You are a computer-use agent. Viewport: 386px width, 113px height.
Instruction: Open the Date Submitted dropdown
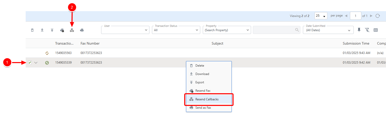328,30
